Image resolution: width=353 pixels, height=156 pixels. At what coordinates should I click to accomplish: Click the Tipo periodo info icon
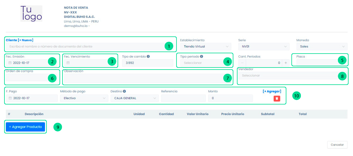(201, 57)
